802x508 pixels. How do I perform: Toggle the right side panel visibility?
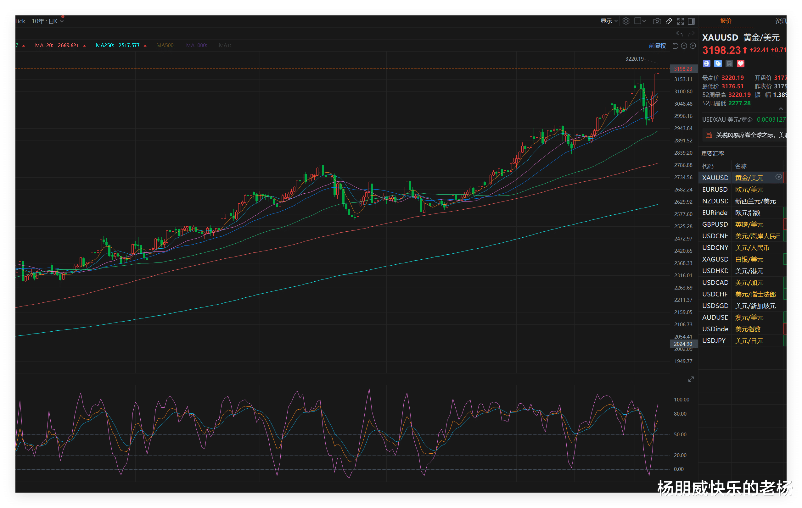692,21
